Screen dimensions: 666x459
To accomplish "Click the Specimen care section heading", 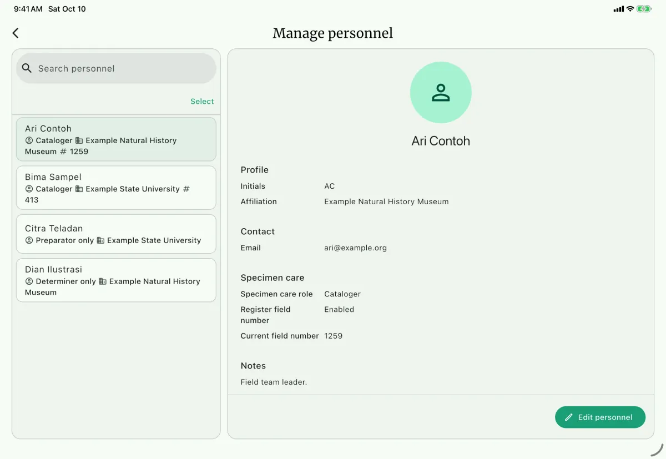I will (273, 278).
